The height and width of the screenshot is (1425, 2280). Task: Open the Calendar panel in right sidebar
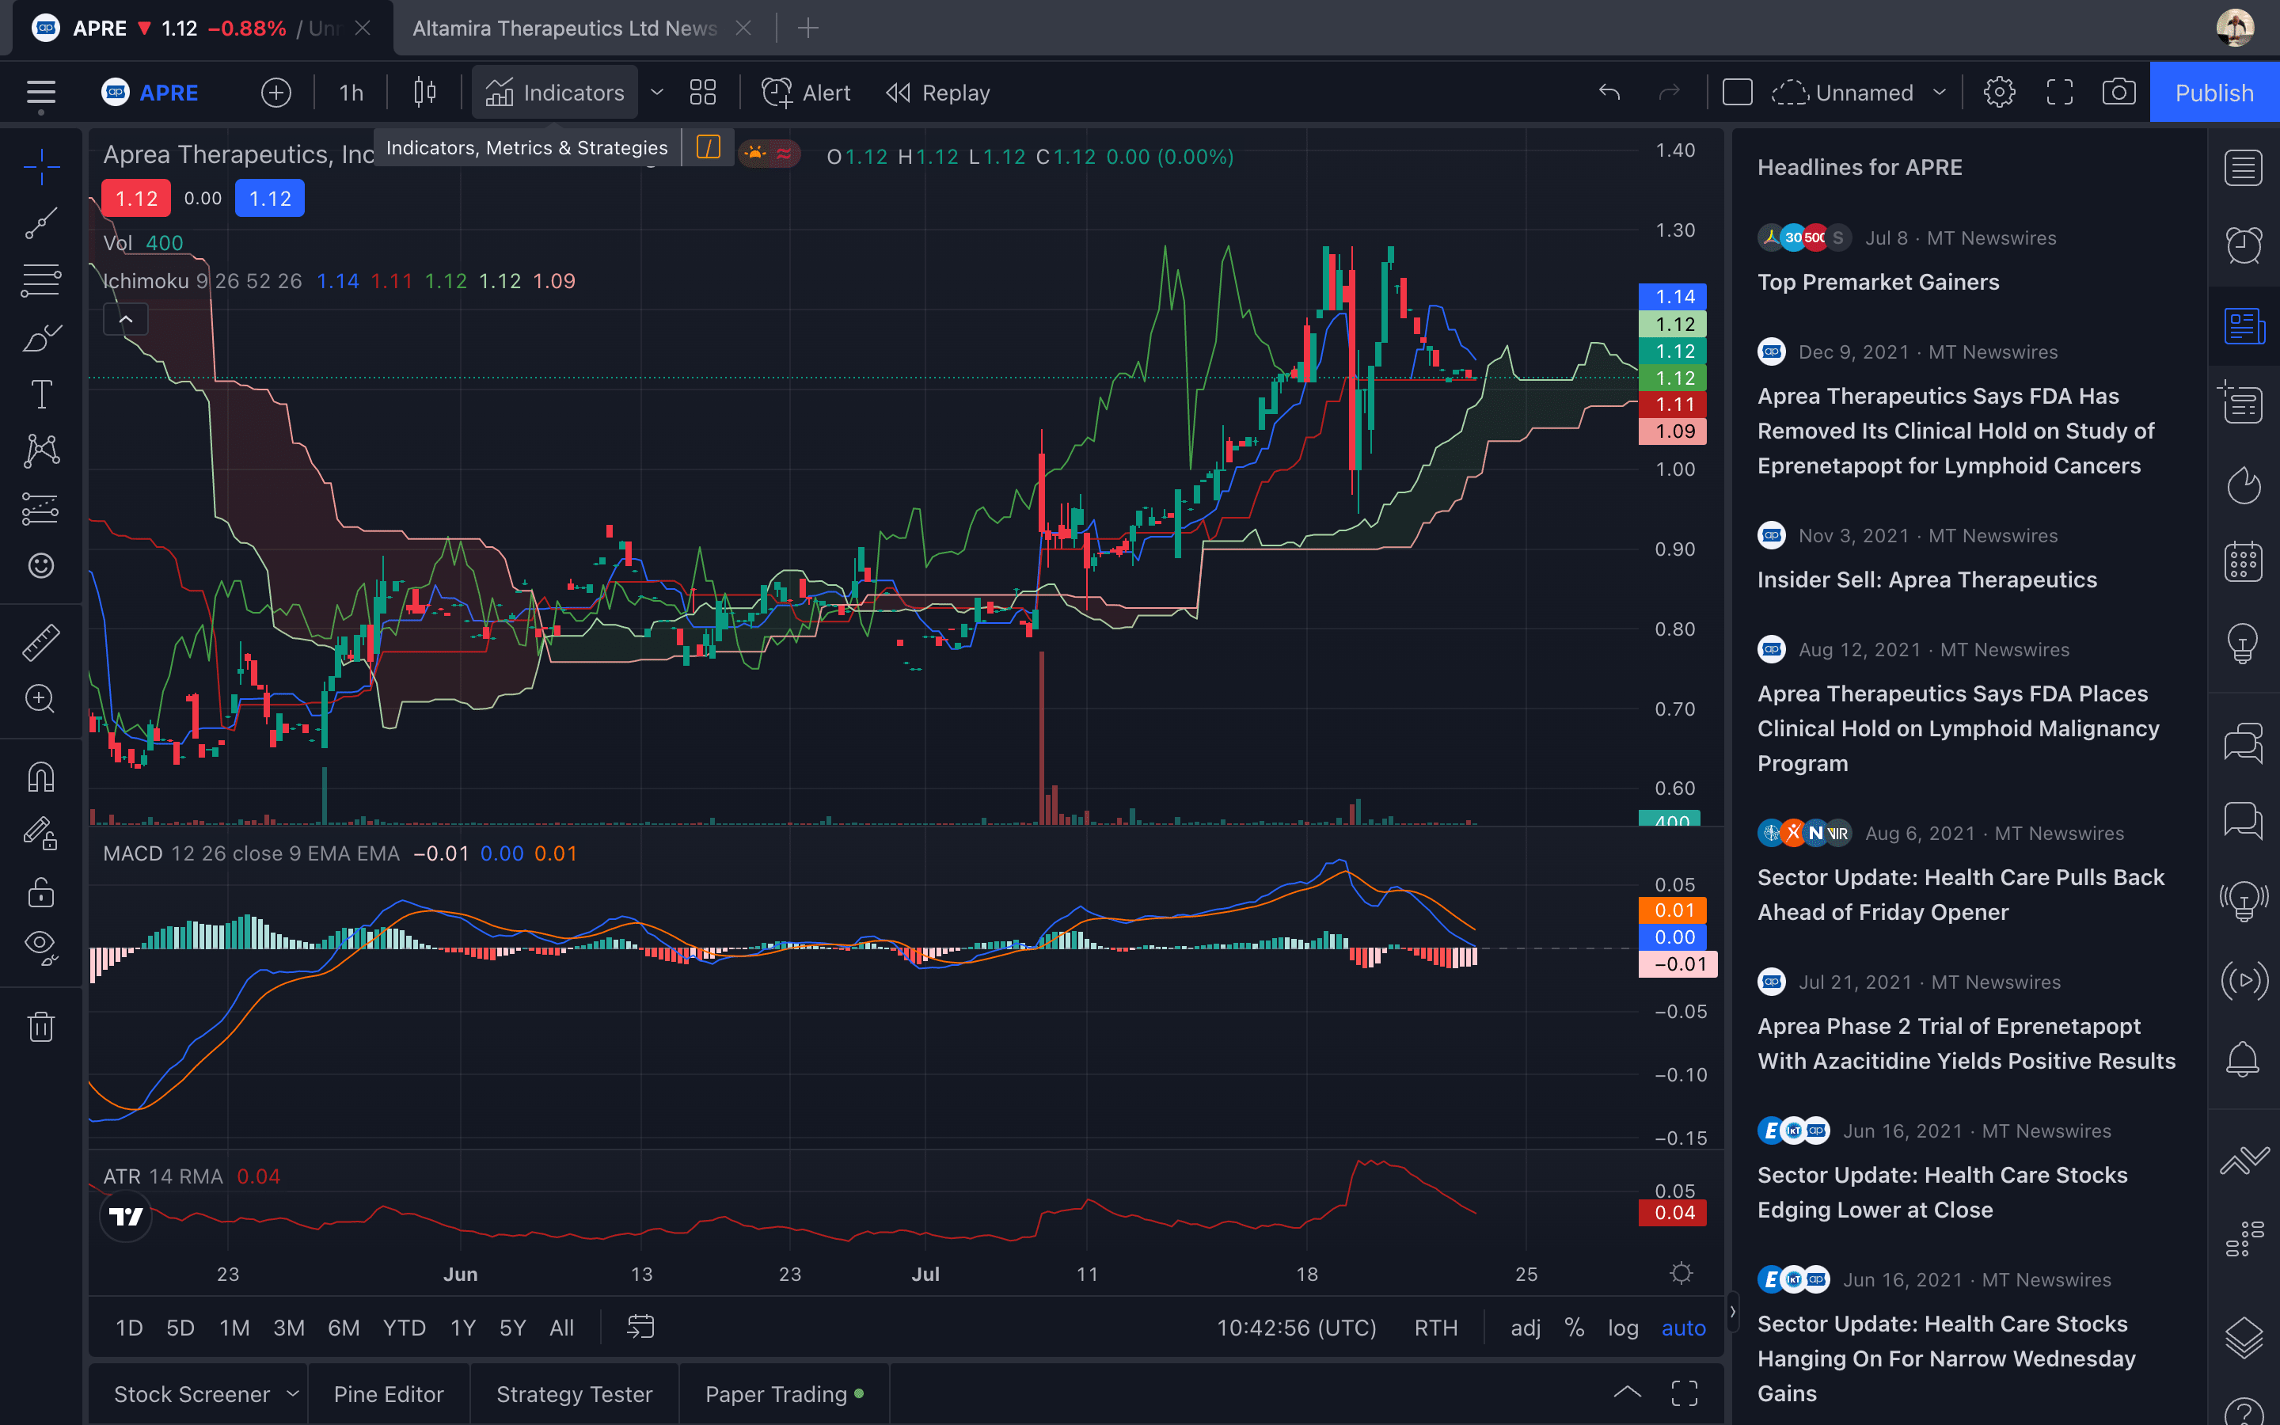(2244, 563)
